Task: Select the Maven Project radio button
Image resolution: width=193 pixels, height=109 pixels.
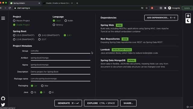Action: (14, 21)
